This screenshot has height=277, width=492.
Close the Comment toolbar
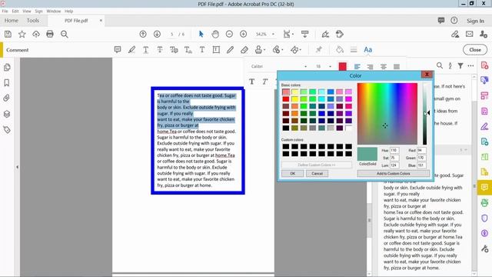tap(475, 49)
